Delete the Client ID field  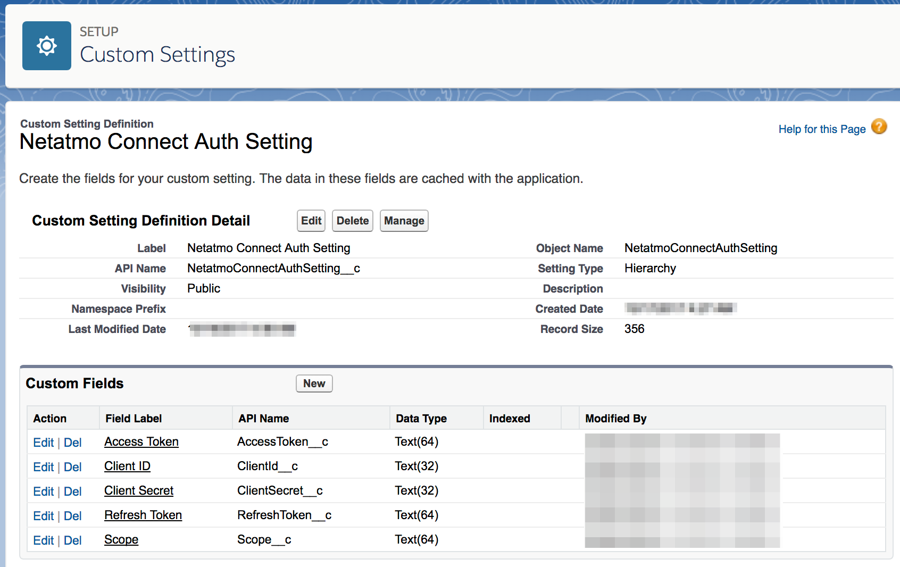coord(73,467)
